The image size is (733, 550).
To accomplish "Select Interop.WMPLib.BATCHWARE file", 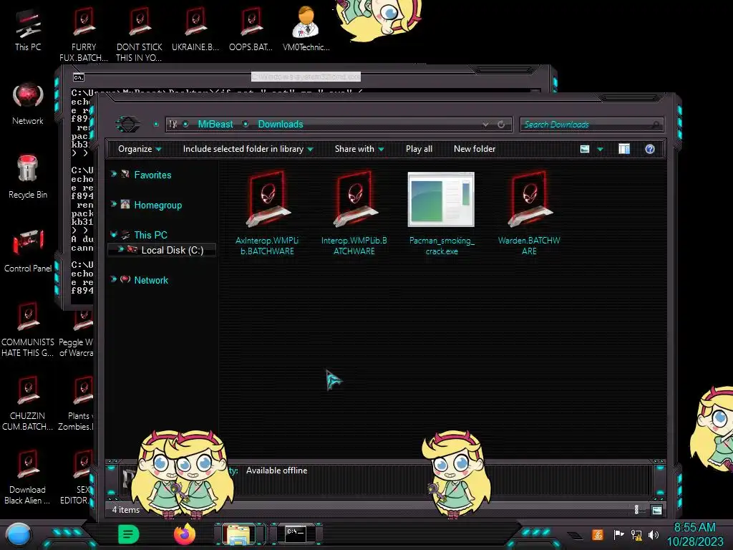I will pyautogui.click(x=354, y=213).
